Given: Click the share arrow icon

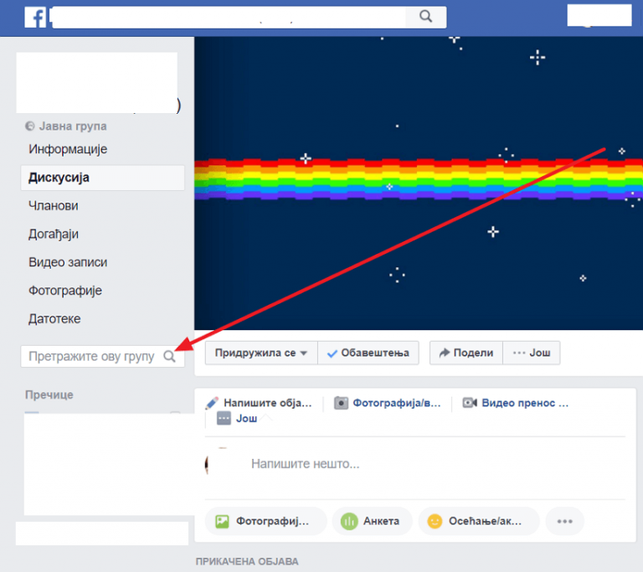Looking at the screenshot, I should click(x=444, y=353).
